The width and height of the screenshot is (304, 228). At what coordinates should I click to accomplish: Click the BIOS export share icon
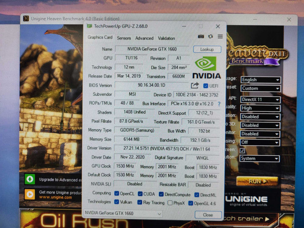click(x=195, y=85)
